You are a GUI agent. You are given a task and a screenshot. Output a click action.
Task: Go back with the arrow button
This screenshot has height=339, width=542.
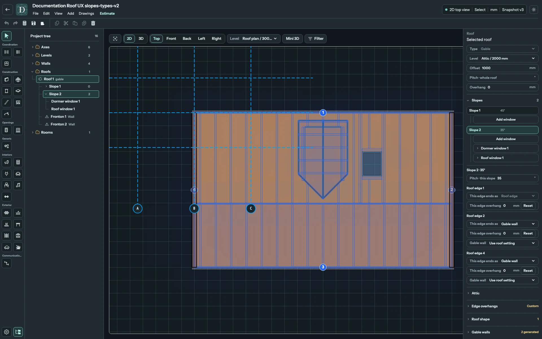click(8, 10)
